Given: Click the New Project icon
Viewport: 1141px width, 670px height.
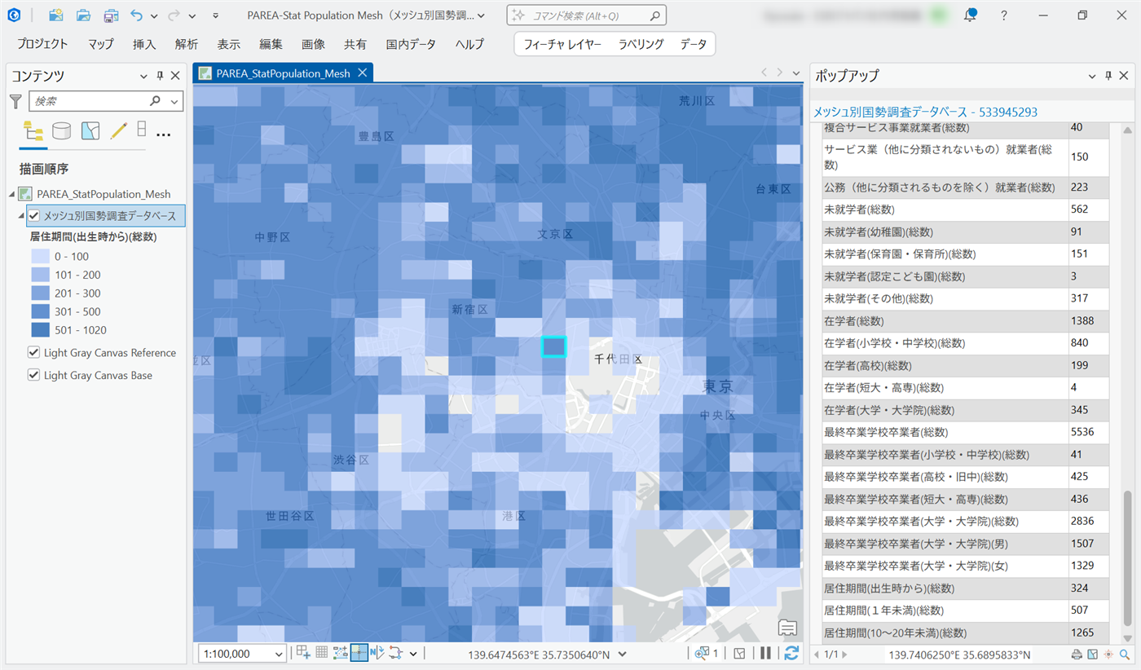Looking at the screenshot, I should click(x=56, y=15).
